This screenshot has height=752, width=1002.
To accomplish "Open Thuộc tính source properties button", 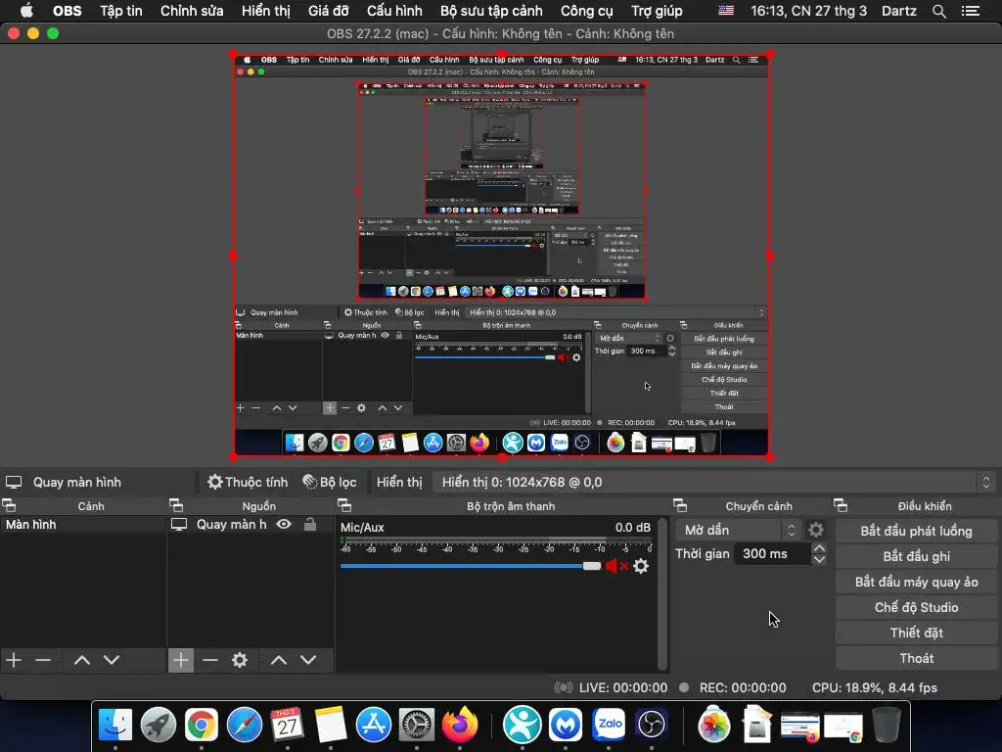I will tap(248, 482).
